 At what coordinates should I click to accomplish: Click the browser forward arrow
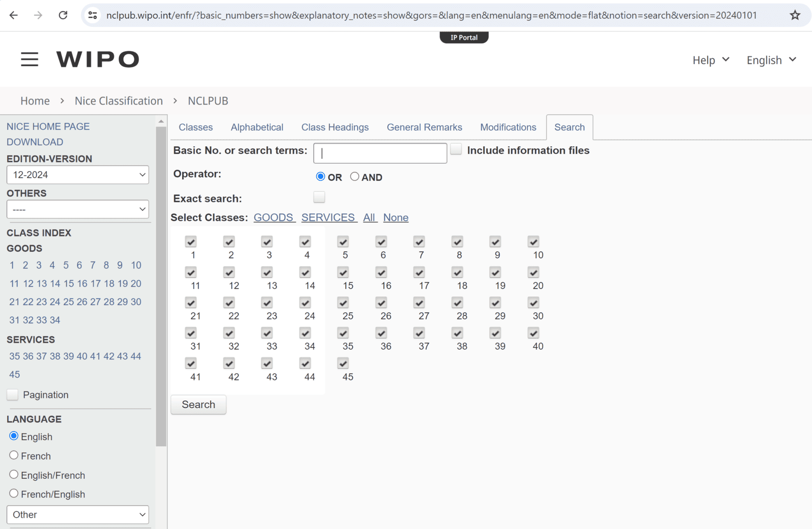pyautogui.click(x=38, y=15)
